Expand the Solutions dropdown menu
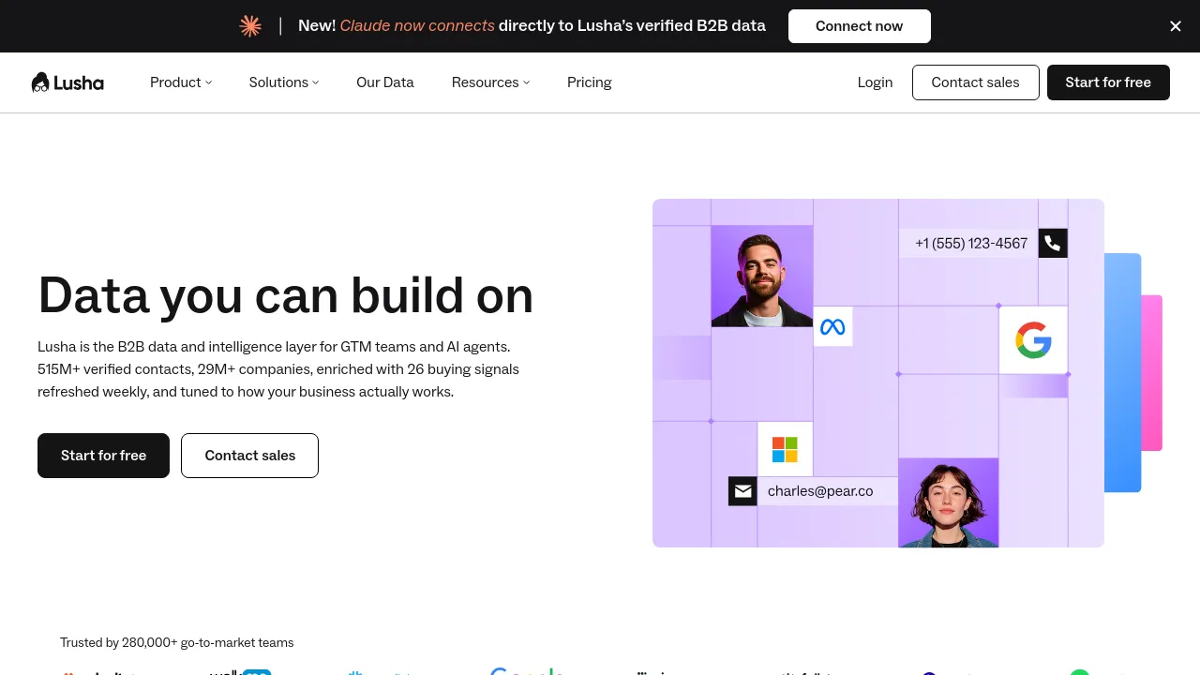 [284, 82]
